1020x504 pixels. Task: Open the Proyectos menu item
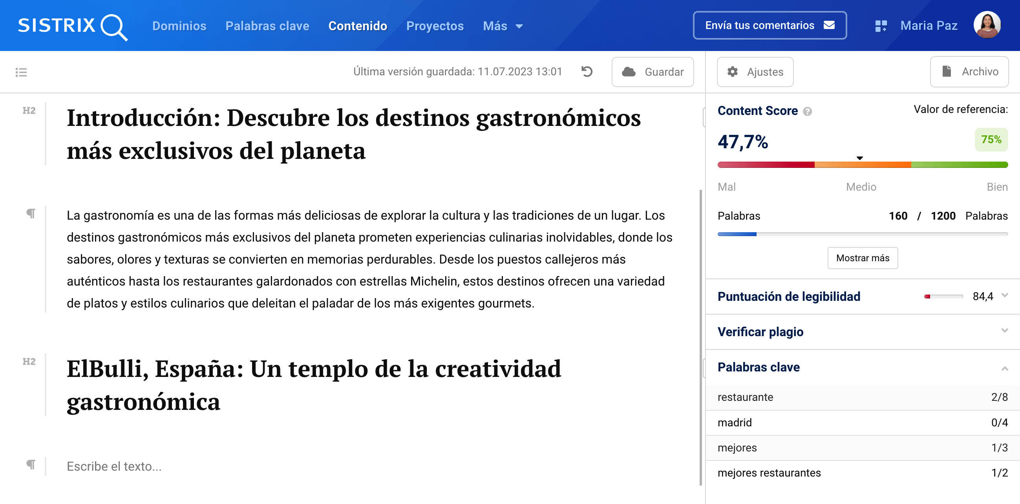tap(435, 26)
